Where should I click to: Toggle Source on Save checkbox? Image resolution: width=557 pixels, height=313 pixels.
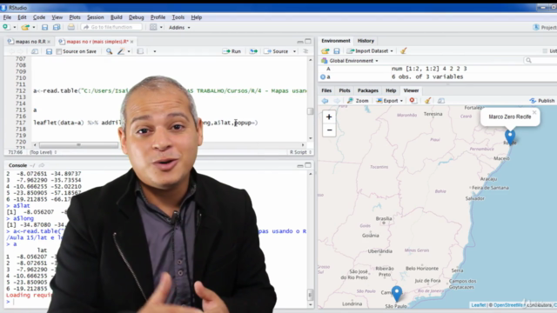pyautogui.click(x=59, y=51)
